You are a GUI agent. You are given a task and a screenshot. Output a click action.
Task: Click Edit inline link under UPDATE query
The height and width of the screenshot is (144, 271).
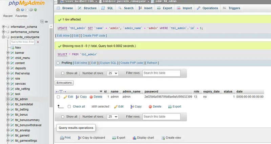(x=63, y=36)
